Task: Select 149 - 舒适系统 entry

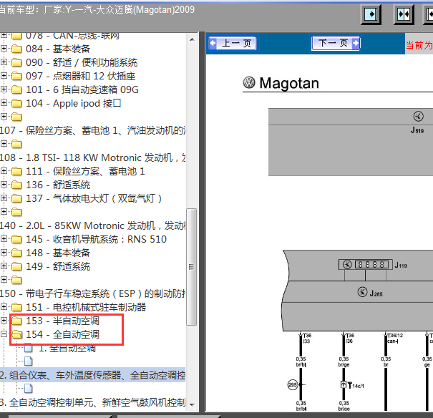Action: [58, 266]
